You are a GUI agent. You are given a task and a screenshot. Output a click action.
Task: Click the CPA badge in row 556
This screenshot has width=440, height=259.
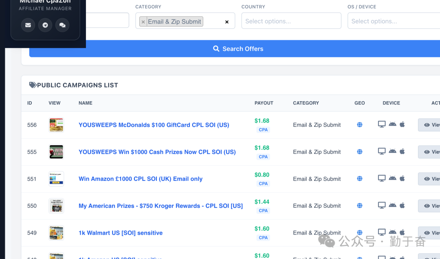point(263,130)
